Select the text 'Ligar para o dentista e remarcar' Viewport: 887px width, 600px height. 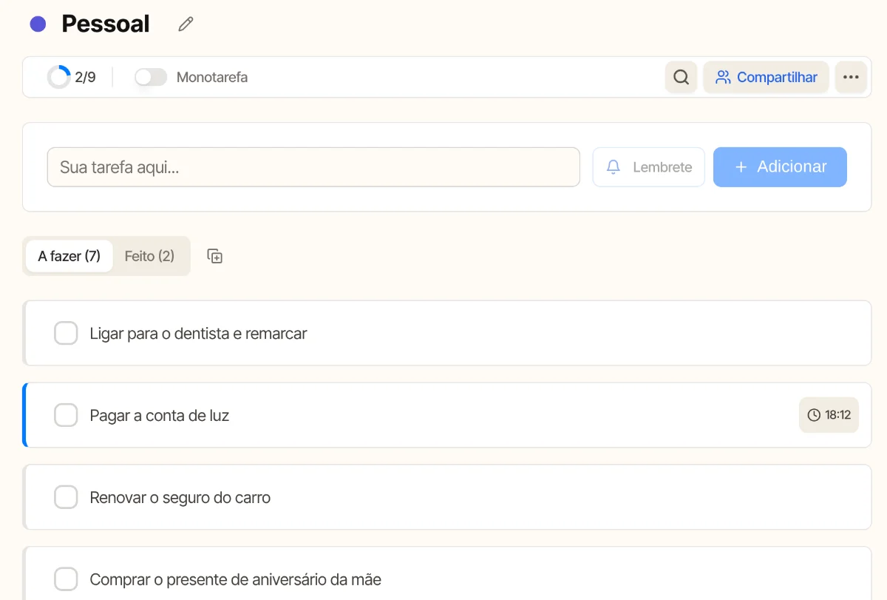198,334
